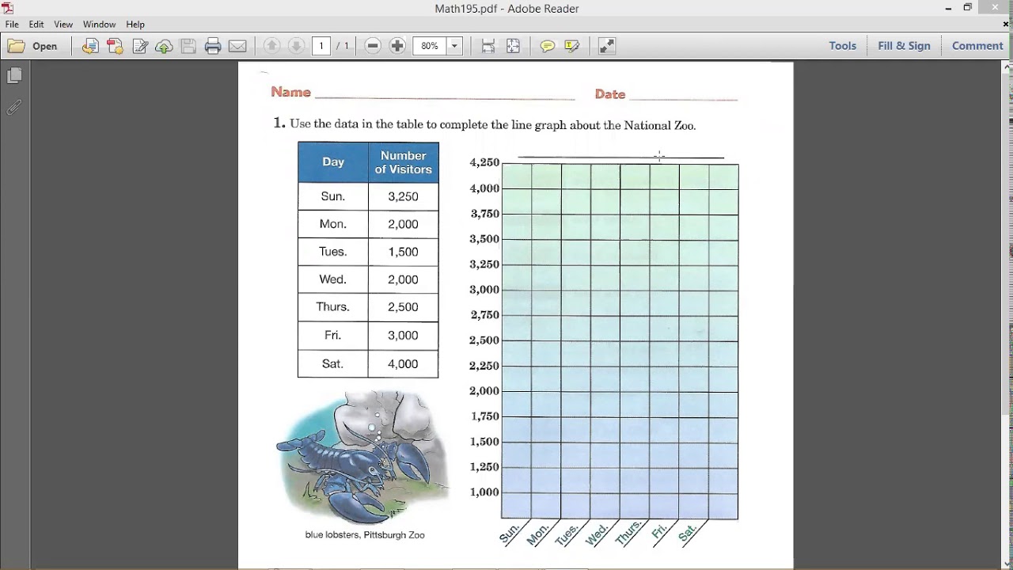The height and width of the screenshot is (570, 1013).
Task: Open the Fill & Sign pane
Action: click(904, 46)
